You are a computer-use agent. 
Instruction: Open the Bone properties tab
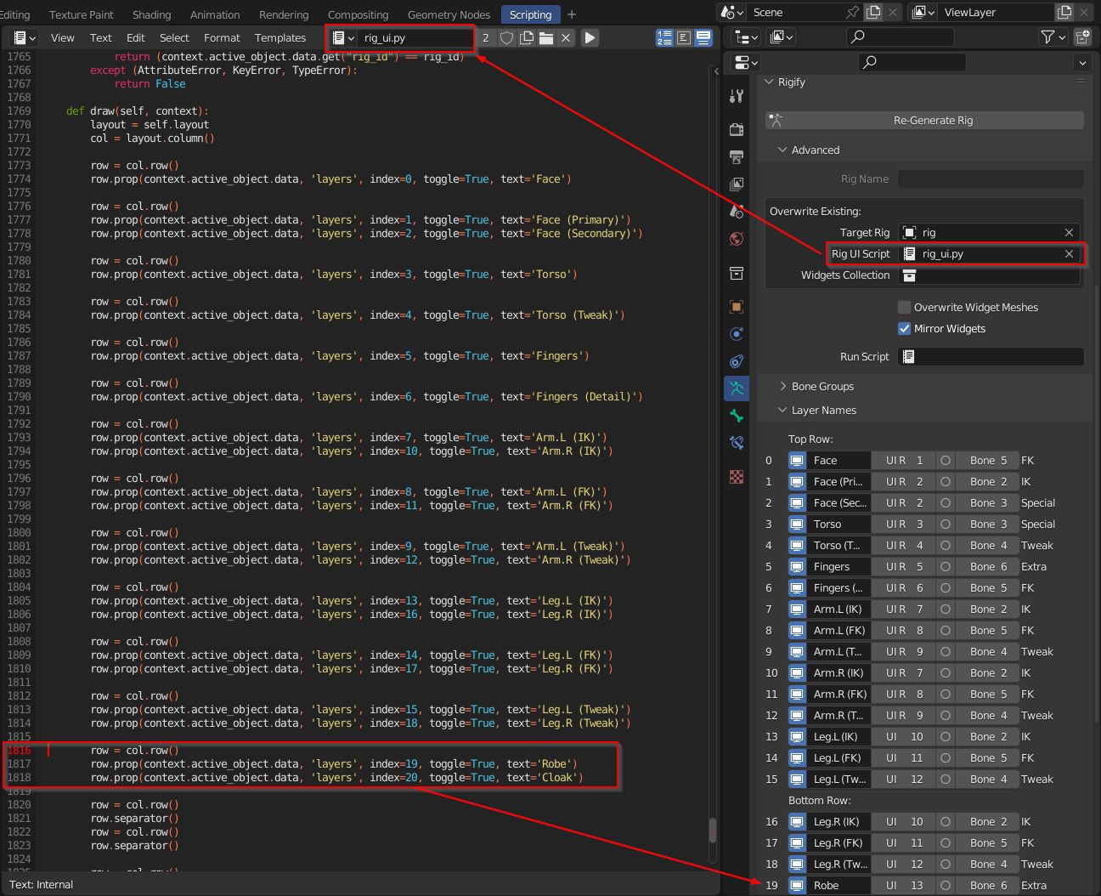point(737,416)
